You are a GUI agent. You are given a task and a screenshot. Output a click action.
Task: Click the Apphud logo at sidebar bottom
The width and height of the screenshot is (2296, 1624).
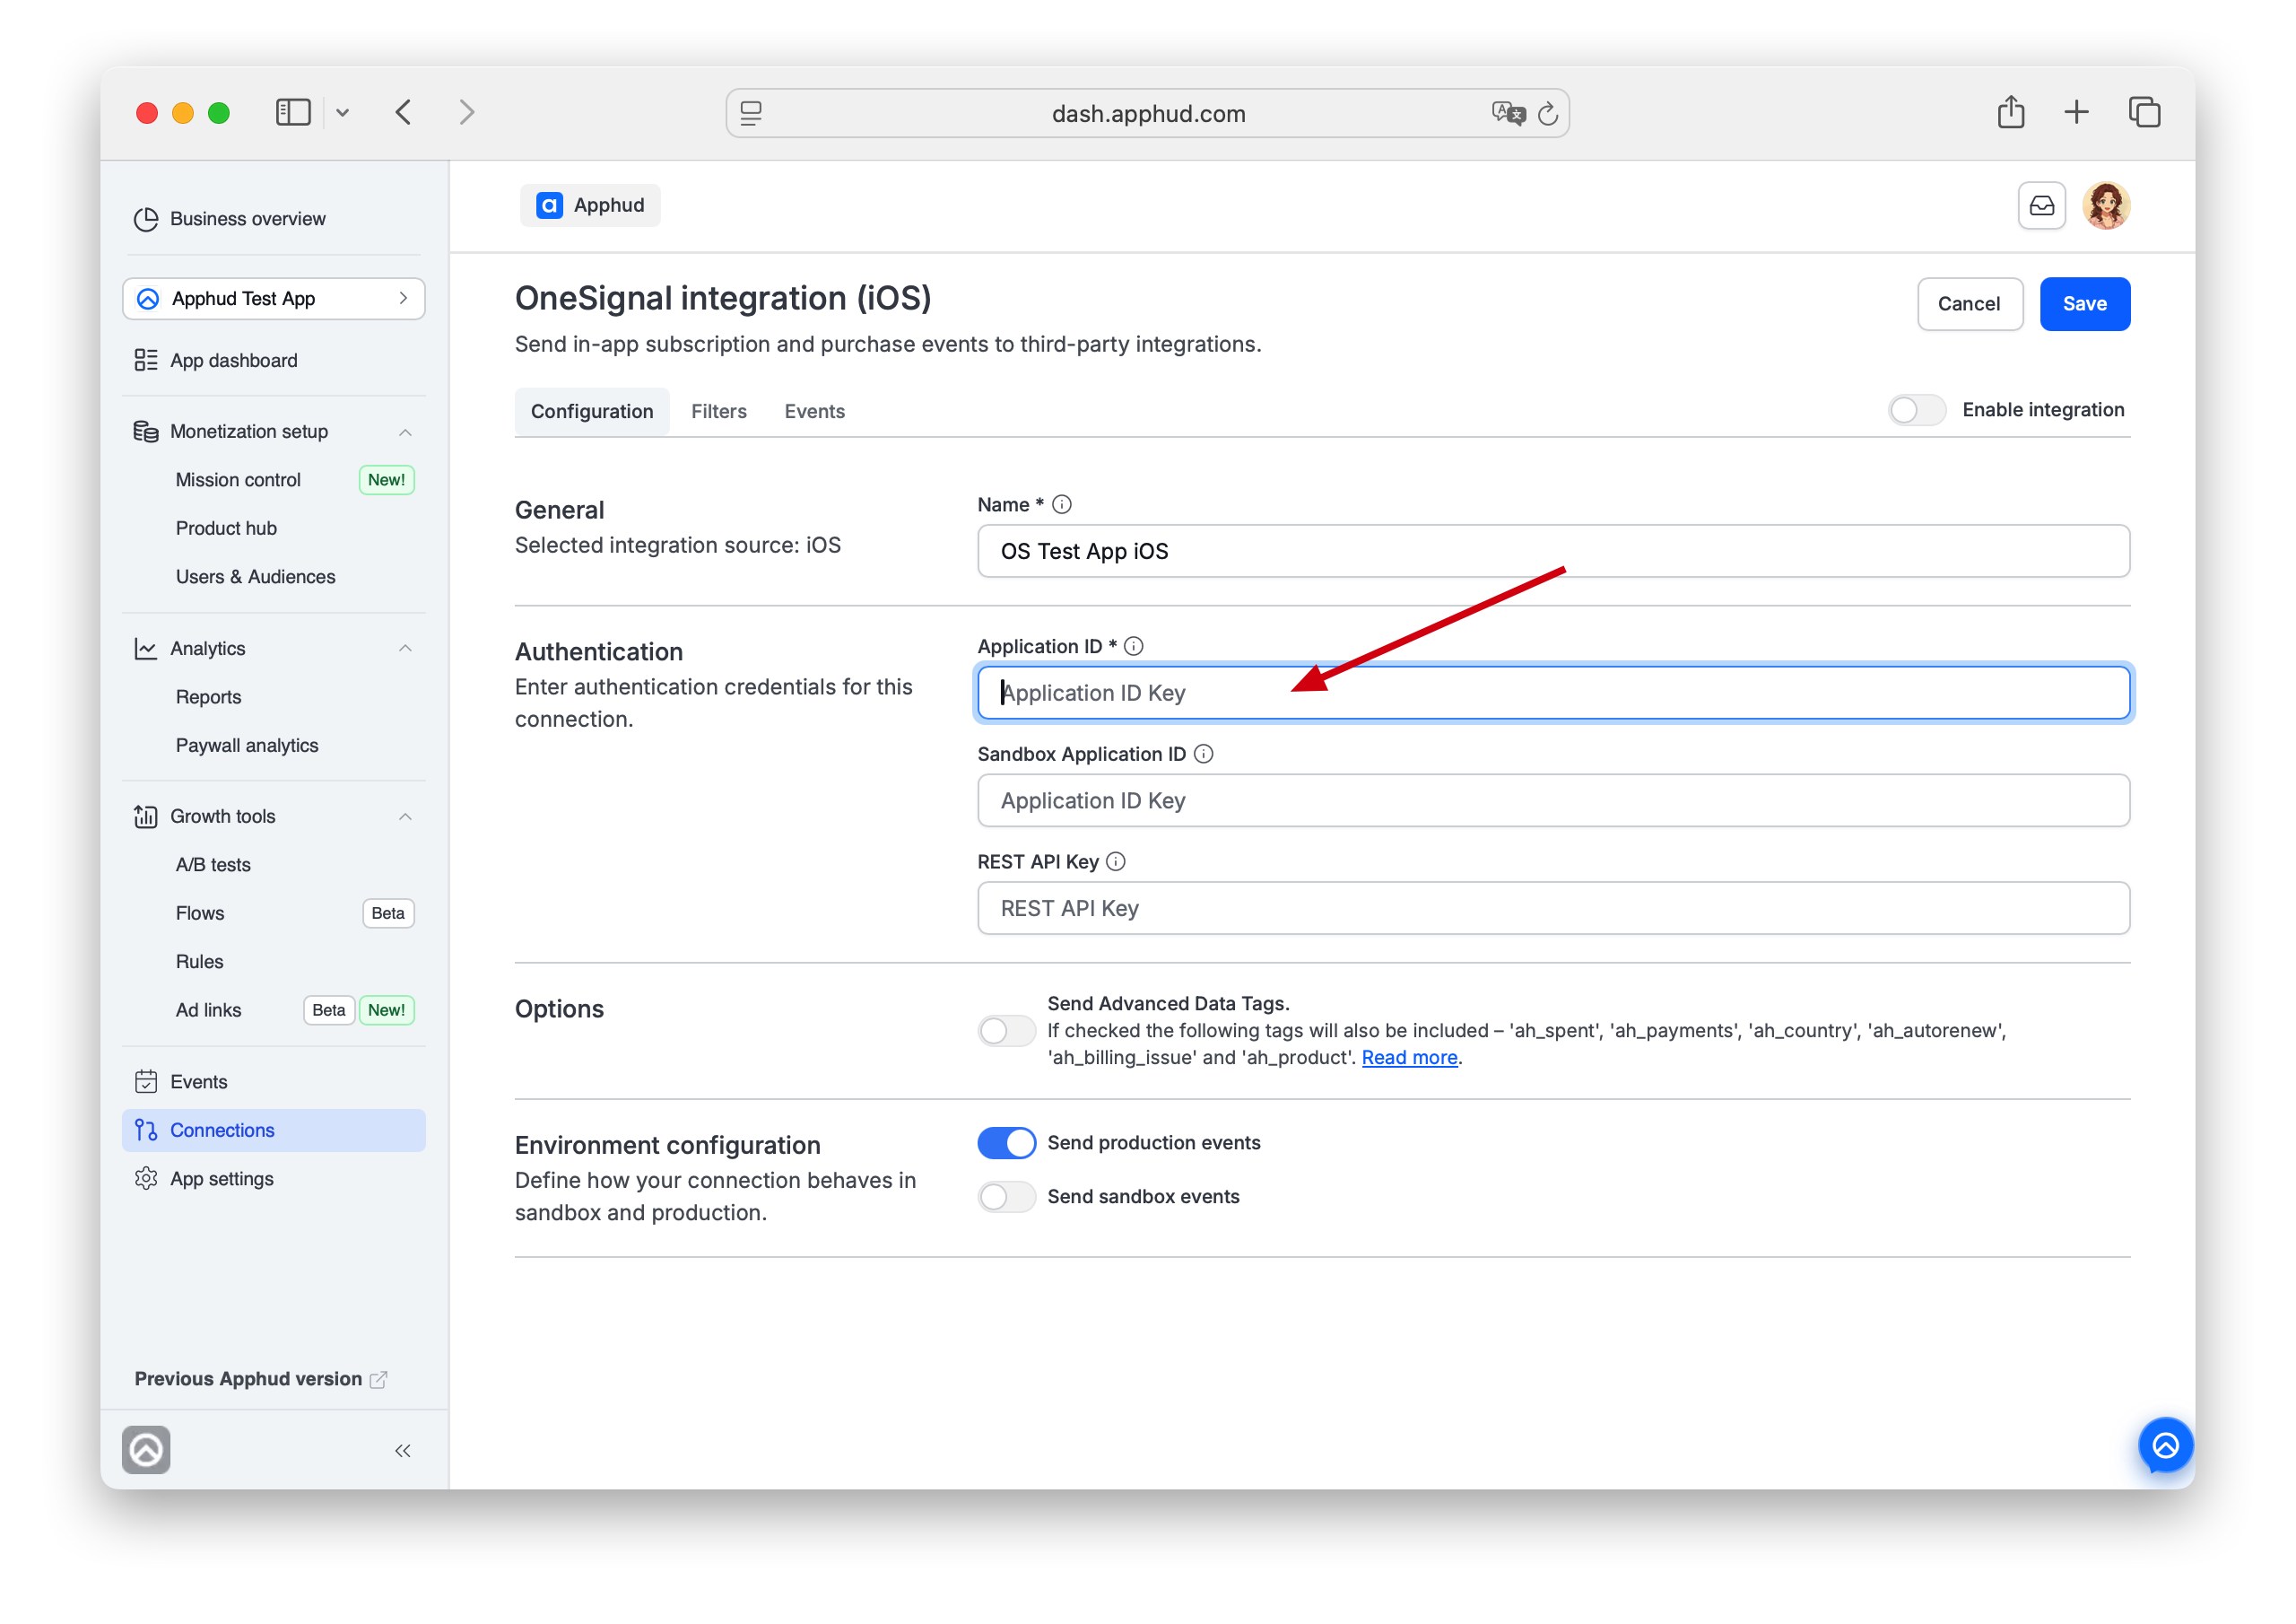pyautogui.click(x=146, y=1450)
